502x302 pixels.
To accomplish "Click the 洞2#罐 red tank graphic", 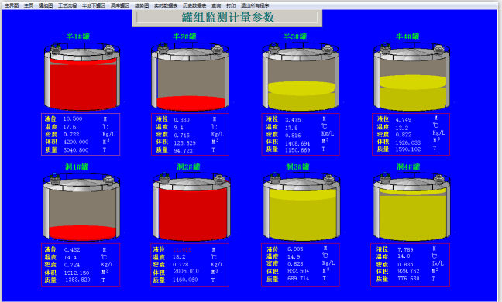I will 191,208.
